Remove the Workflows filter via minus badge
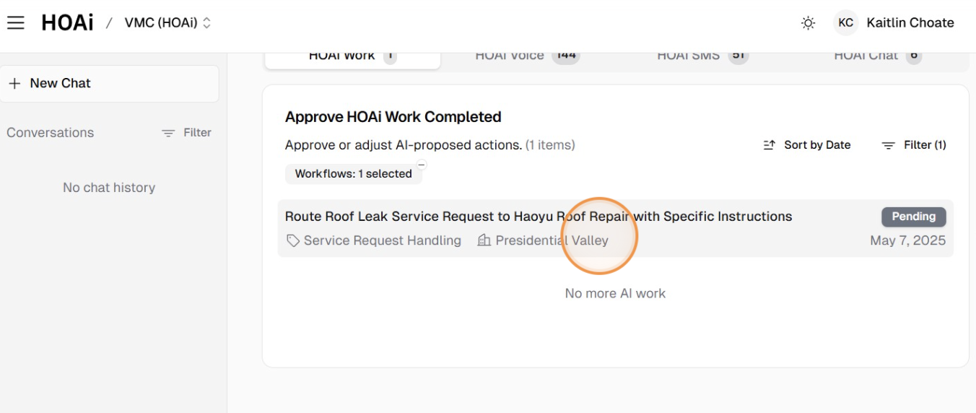 422,165
